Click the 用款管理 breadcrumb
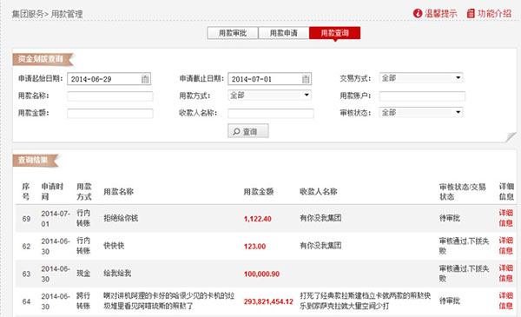Screen dimensions: 521x317 click(x=67, y=14)
